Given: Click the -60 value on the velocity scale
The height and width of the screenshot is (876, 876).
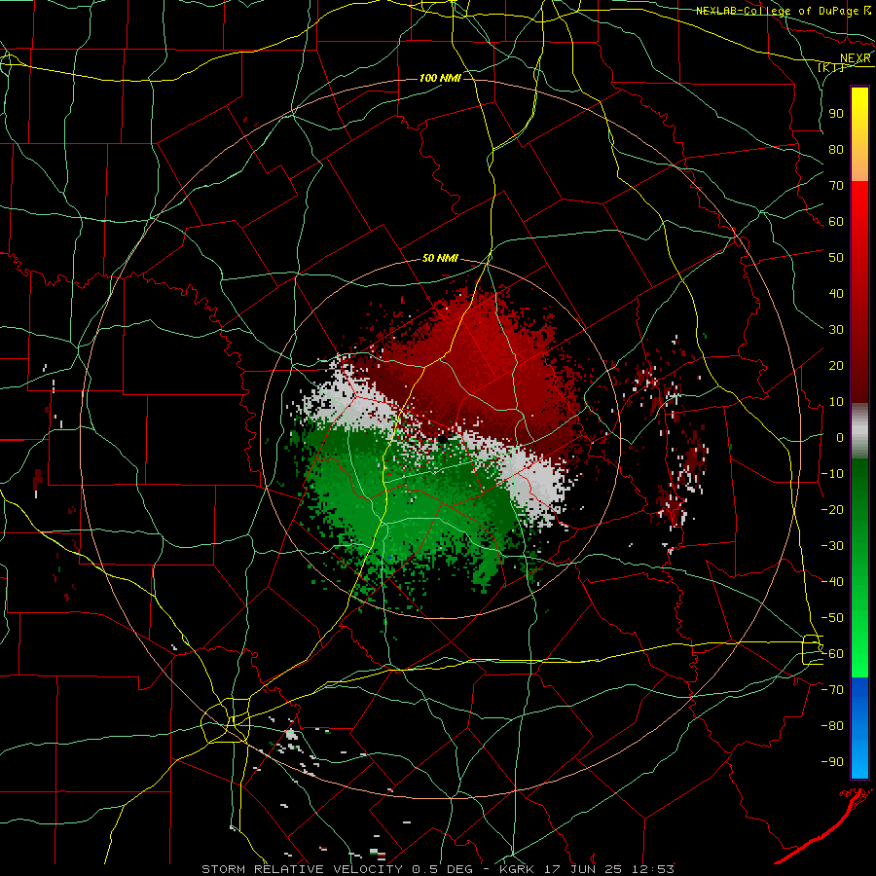Looking at the screenshot, I should tap(832, 654).
